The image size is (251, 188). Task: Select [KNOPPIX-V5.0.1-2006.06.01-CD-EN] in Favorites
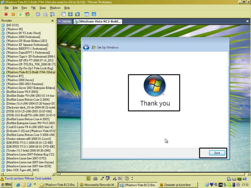click(29, 143)
